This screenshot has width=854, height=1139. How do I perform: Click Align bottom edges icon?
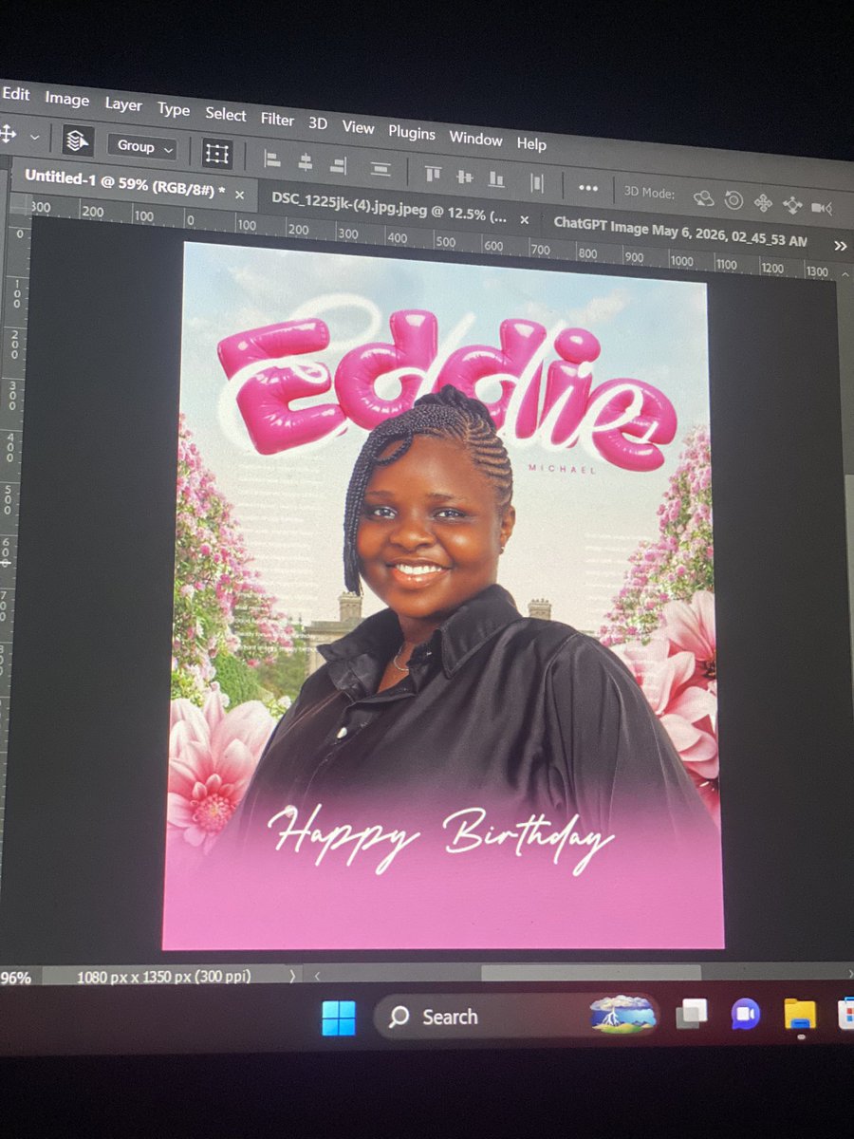496,178
